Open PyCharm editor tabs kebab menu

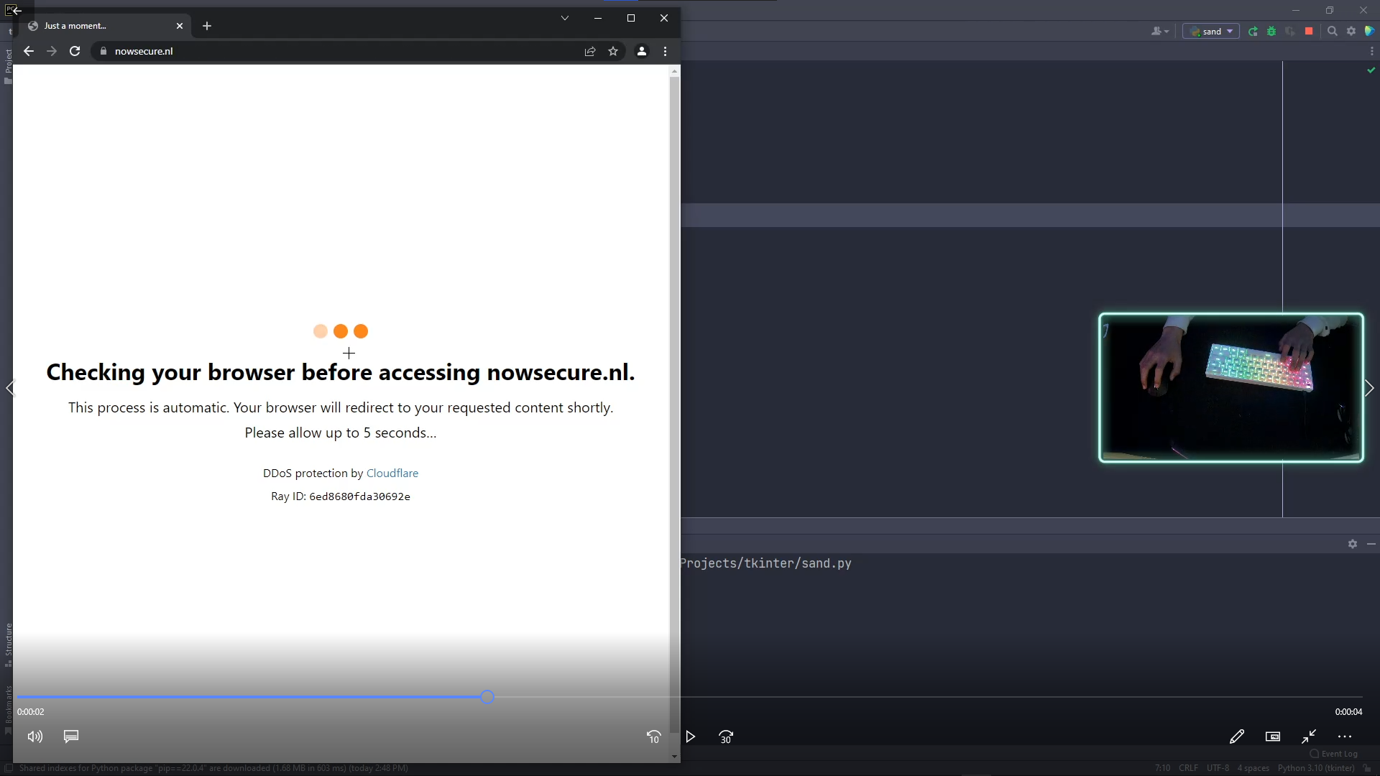pos(1372,51)
